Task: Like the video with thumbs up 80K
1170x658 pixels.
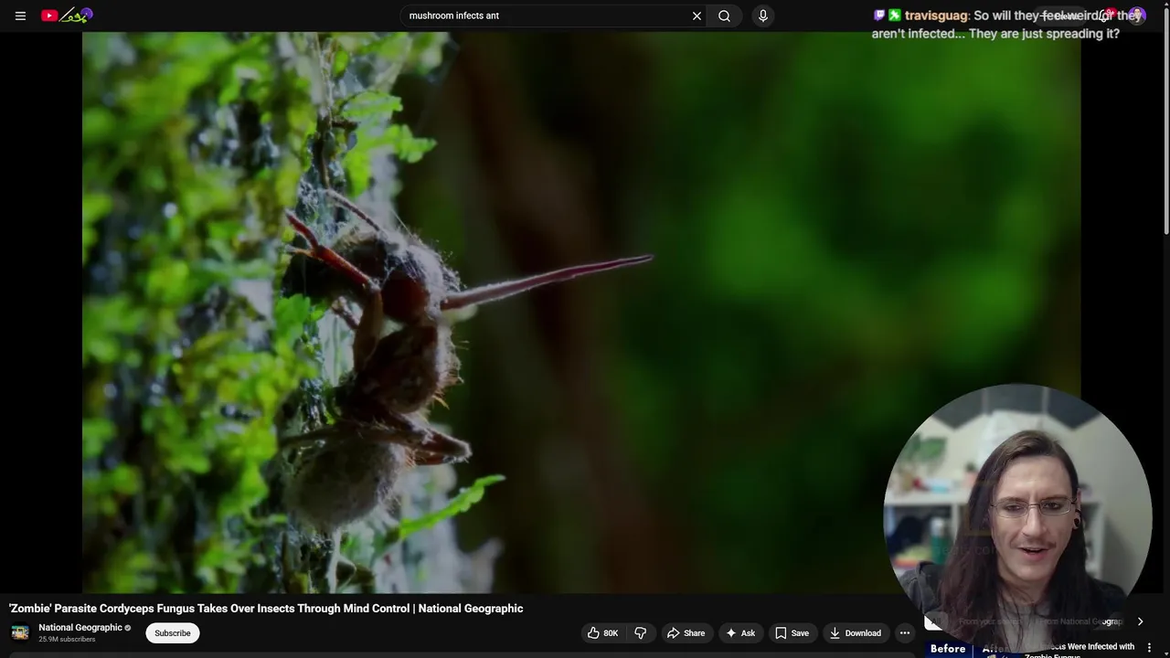Action: 602,632
